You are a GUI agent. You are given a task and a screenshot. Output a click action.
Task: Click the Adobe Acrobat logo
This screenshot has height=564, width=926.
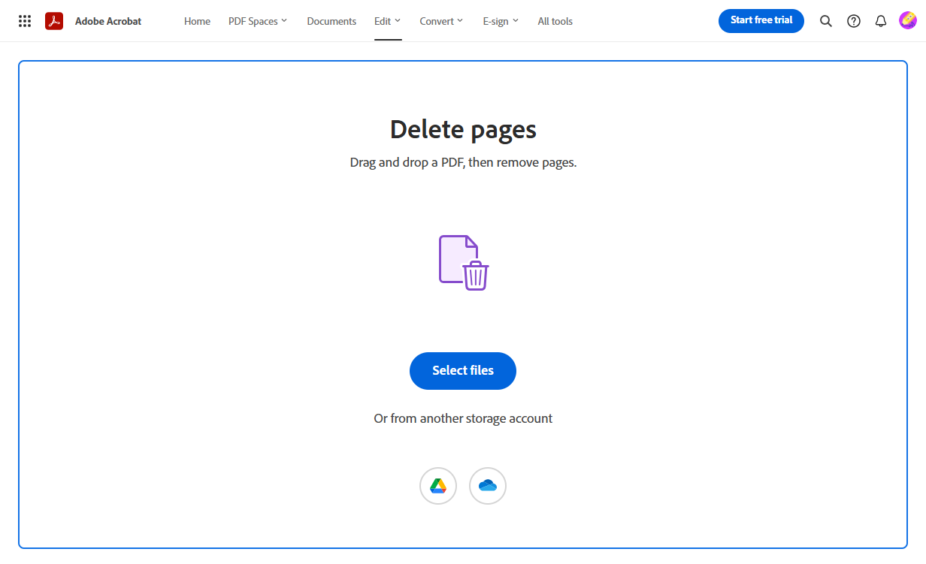point(53,20)
